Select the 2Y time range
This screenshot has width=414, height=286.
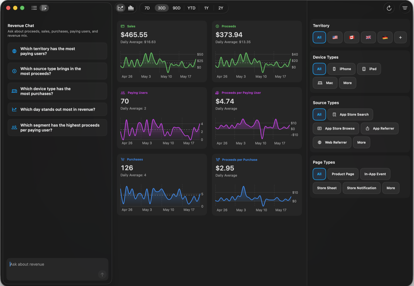point(221,8)
